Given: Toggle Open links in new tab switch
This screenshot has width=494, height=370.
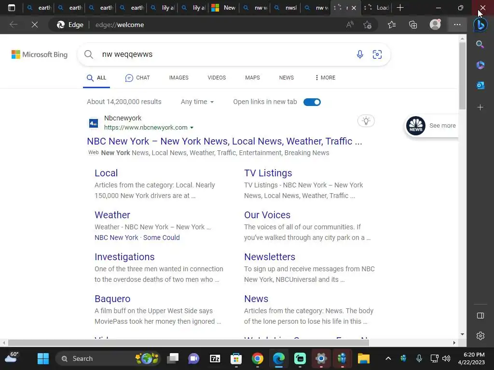Looking at the screenshot, I should click(312, 102).
